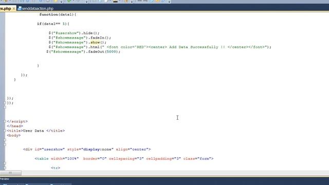Click the </head> closing tag
The height and width of the screenshot is (185, 329).
tap(15, 126)
